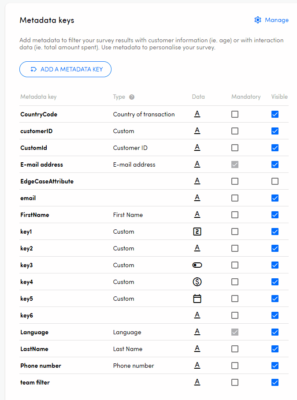The height and width of the screenshot is (400, 297).
Task: Check the Visible box for EdgeCaseAttribute
Action: pos(275,181)
